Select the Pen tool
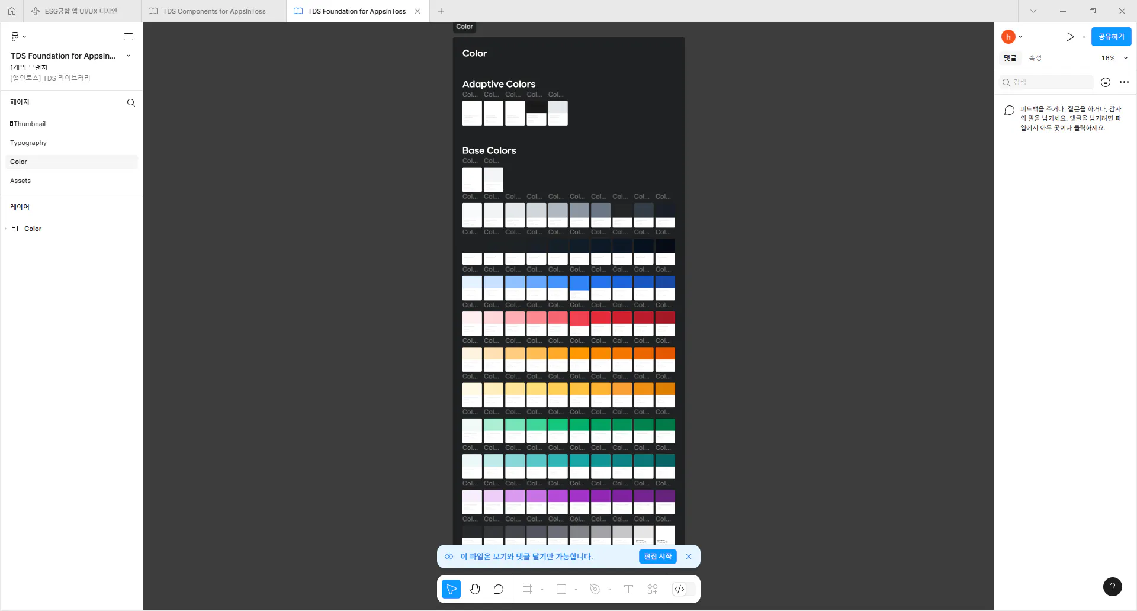 (595, 589)
